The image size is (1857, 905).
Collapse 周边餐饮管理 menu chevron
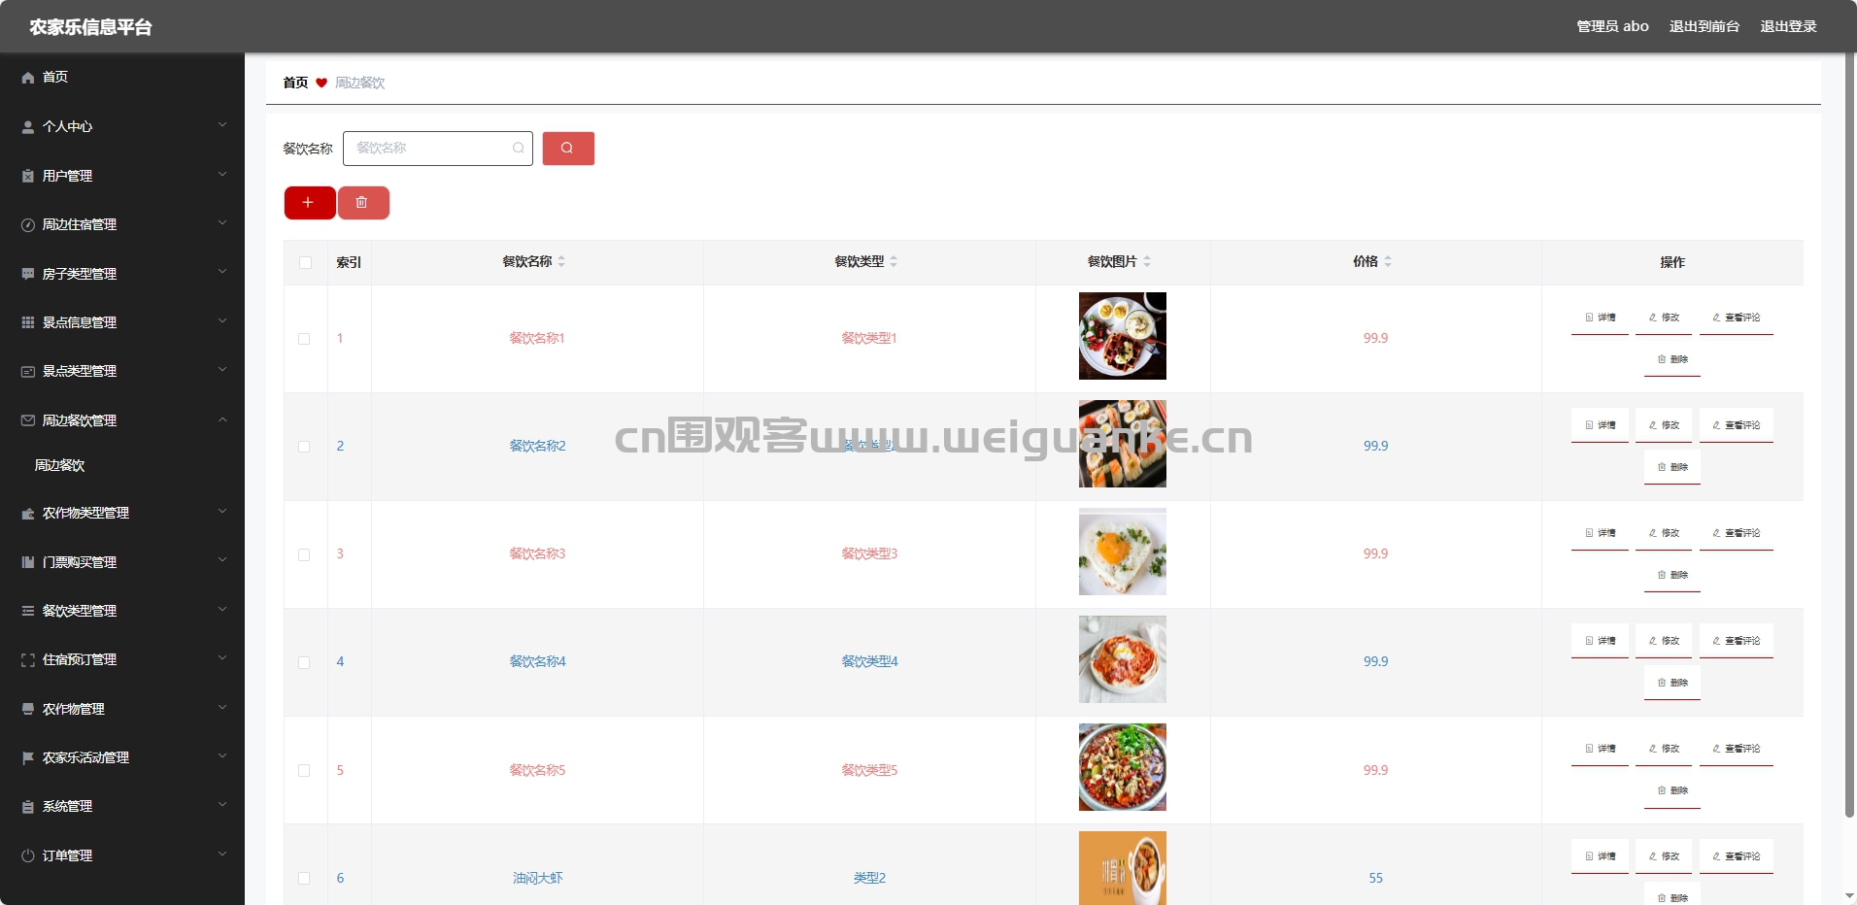point(222,419)
